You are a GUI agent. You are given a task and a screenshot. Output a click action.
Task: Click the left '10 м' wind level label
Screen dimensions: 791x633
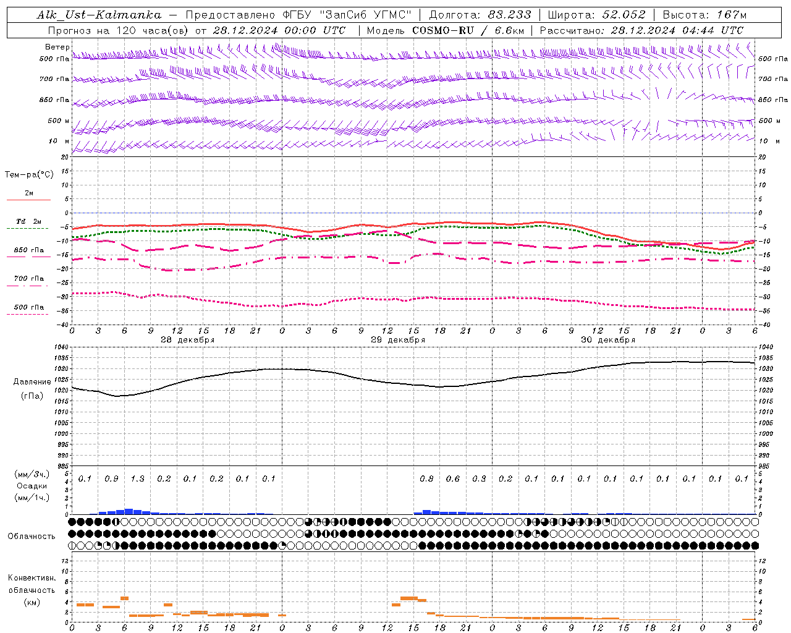[x=59, y=141]
